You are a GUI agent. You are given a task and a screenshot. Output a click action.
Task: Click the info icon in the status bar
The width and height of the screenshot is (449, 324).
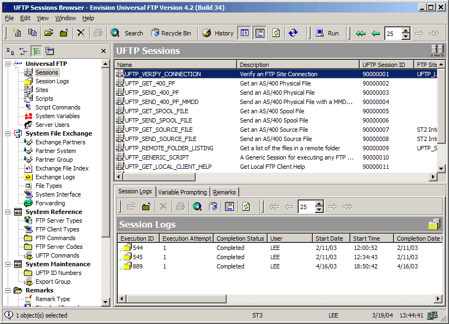point(9,315)
